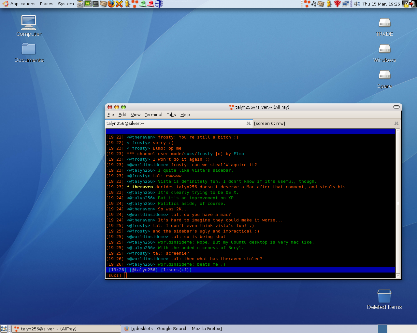This screenshot has width=417, height=333.
Task: Switch to the [screen 0: mw] tab
Action: [326, 124]
